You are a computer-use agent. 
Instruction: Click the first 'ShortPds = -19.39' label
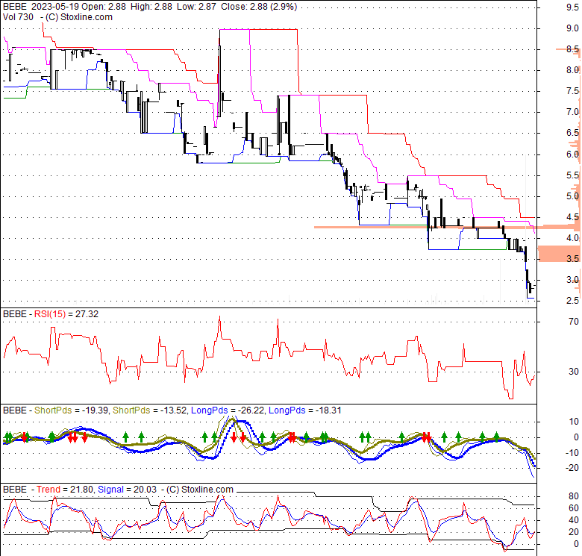point(71,410)
